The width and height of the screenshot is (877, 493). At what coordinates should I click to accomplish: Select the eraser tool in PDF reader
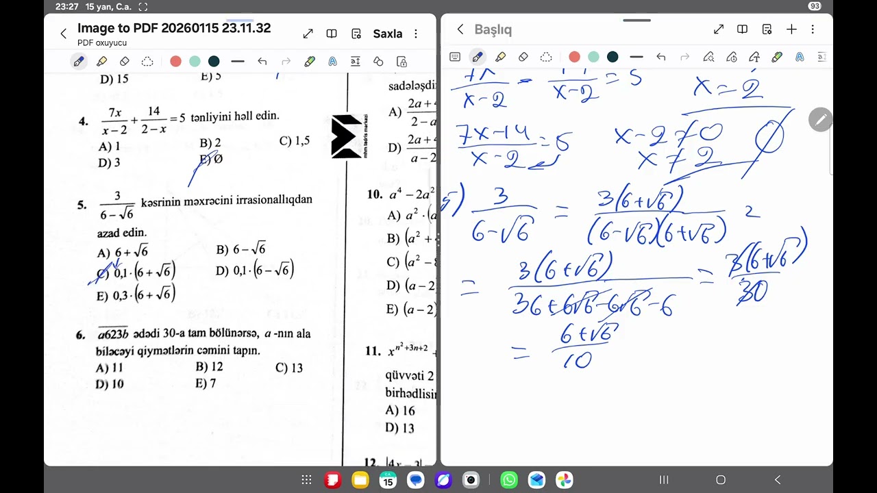[125, 62]
